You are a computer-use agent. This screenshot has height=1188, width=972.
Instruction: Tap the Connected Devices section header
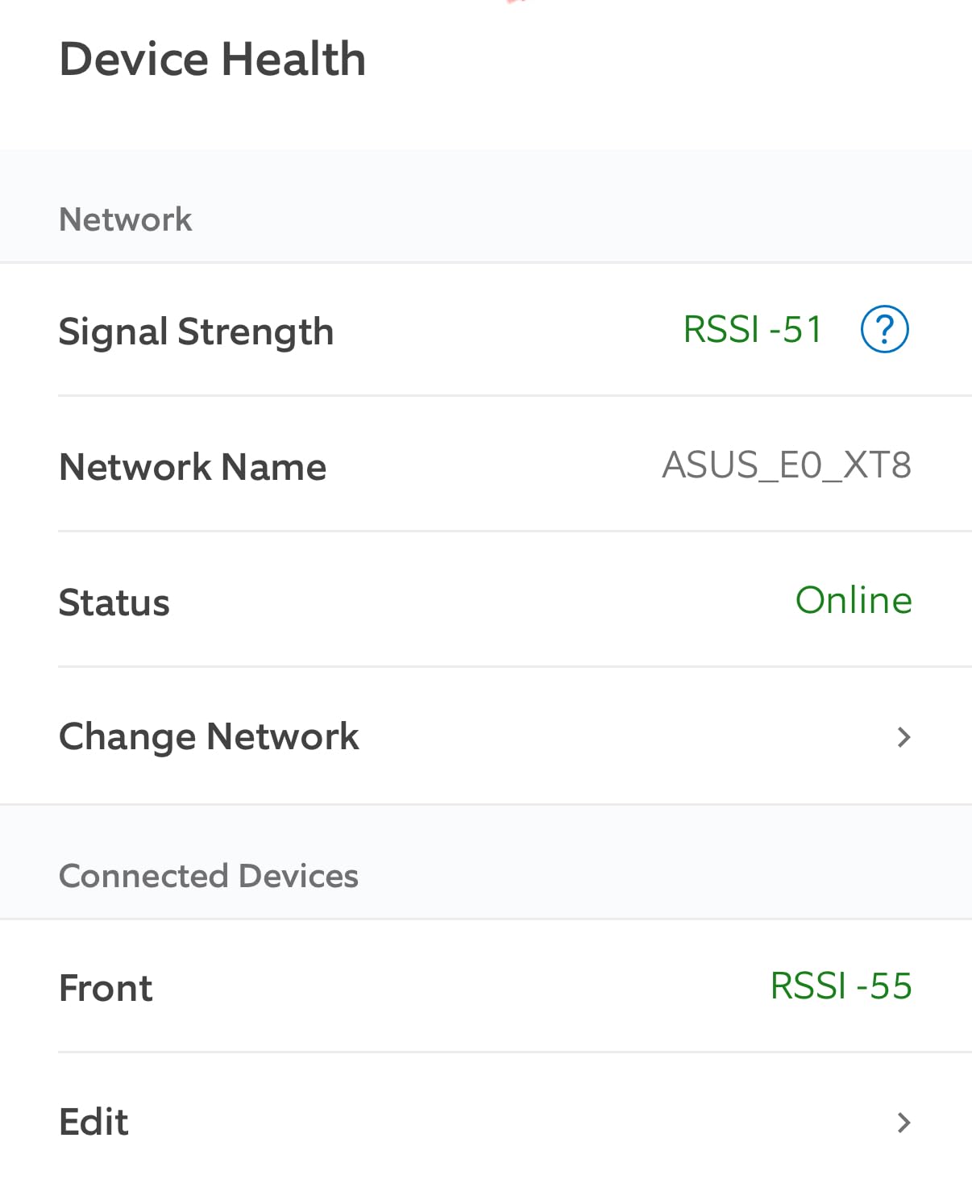(x=209, y=876)
